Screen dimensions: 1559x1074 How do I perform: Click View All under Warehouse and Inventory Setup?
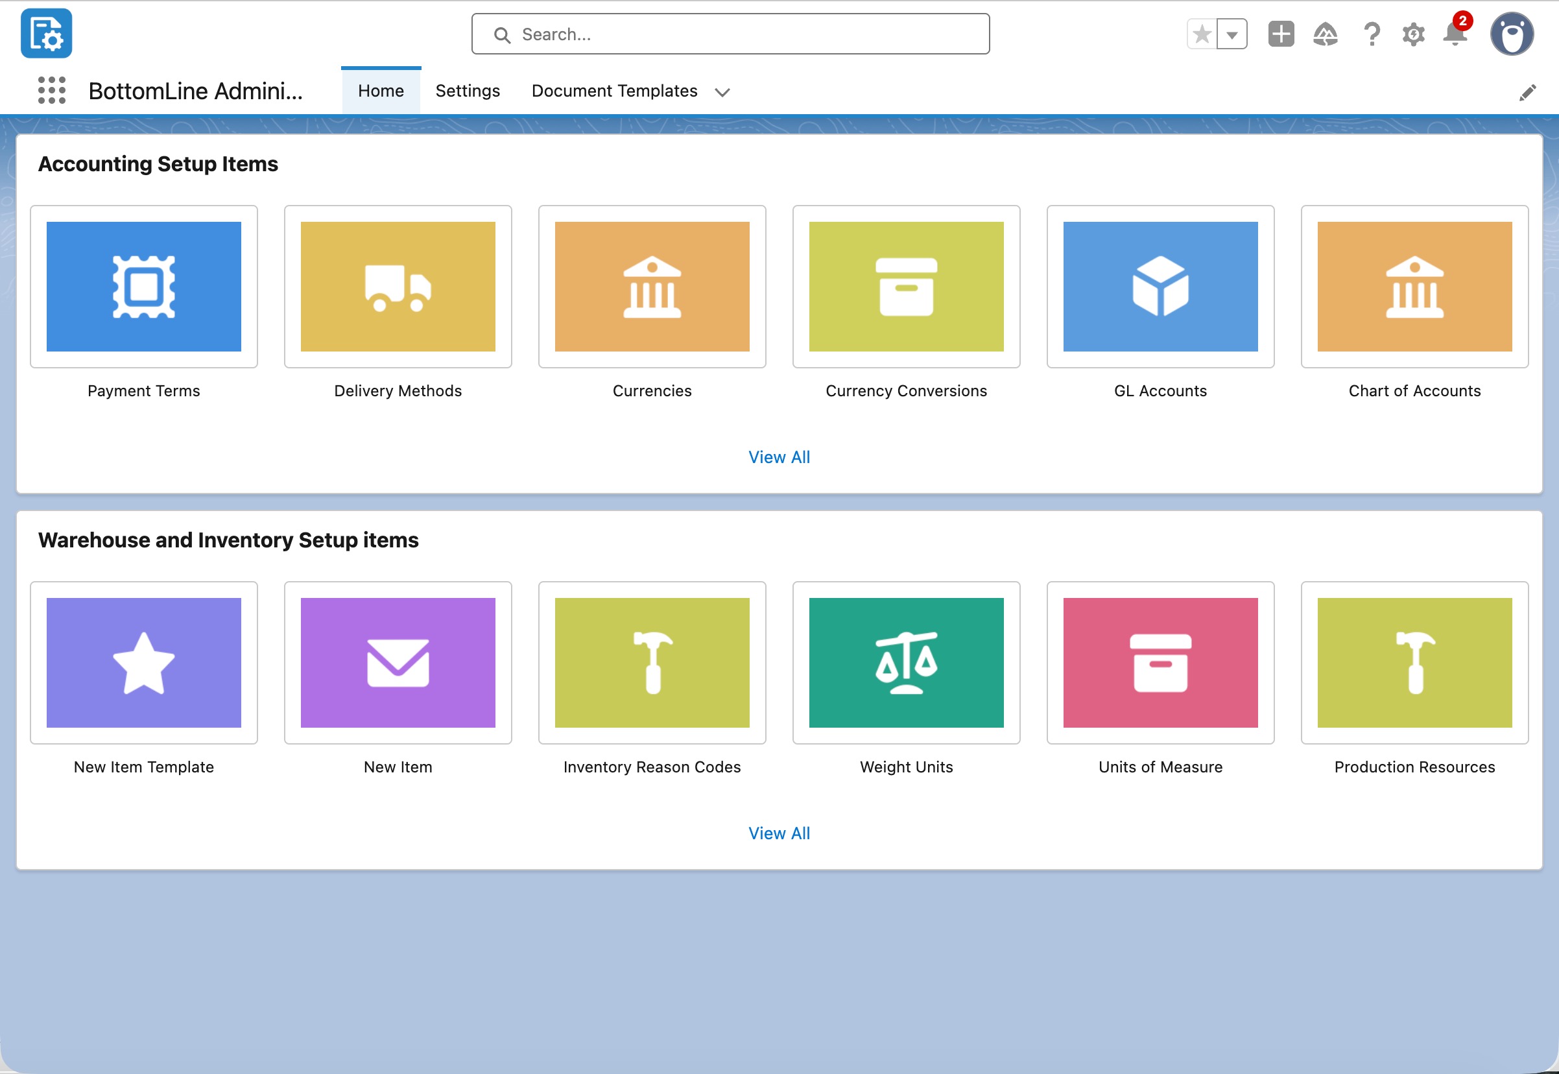(779, 833)
